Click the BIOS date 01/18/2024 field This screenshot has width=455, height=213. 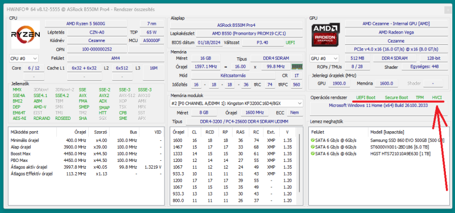209,43
